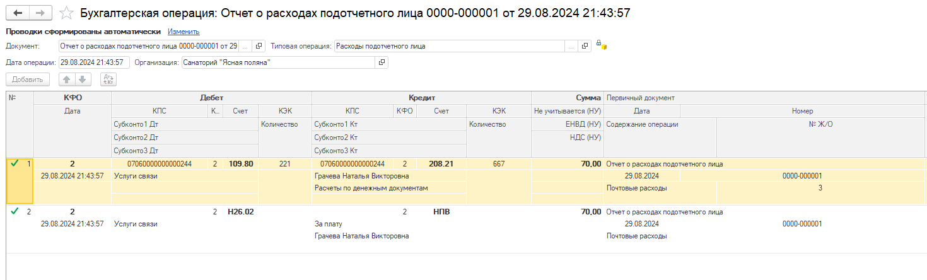
Task: Open the linked document via the Документ field icon
Action: tap(259, 46)
